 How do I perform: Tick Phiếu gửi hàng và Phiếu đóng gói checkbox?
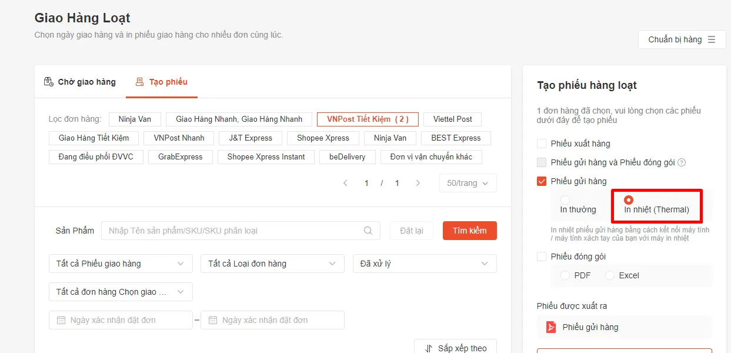point(542,162)
